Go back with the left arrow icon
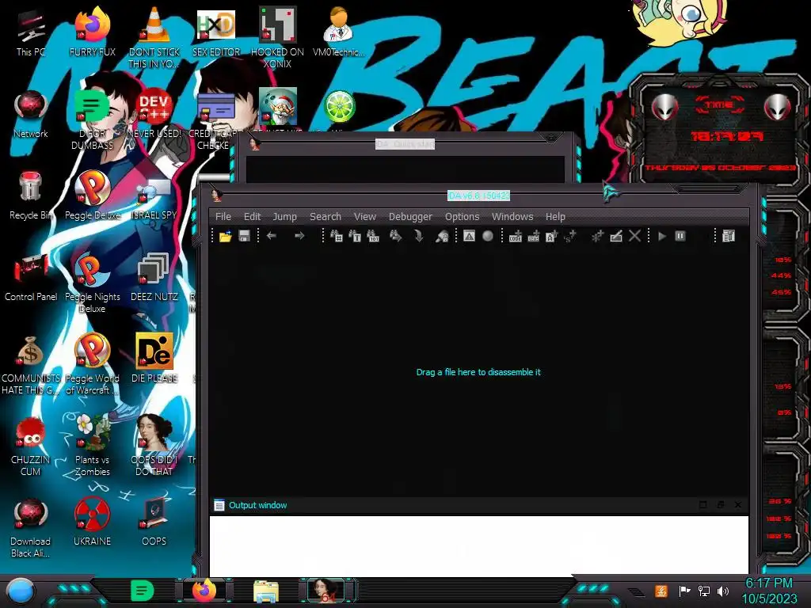Screen dimensions: 811x608 coord(271,236)
